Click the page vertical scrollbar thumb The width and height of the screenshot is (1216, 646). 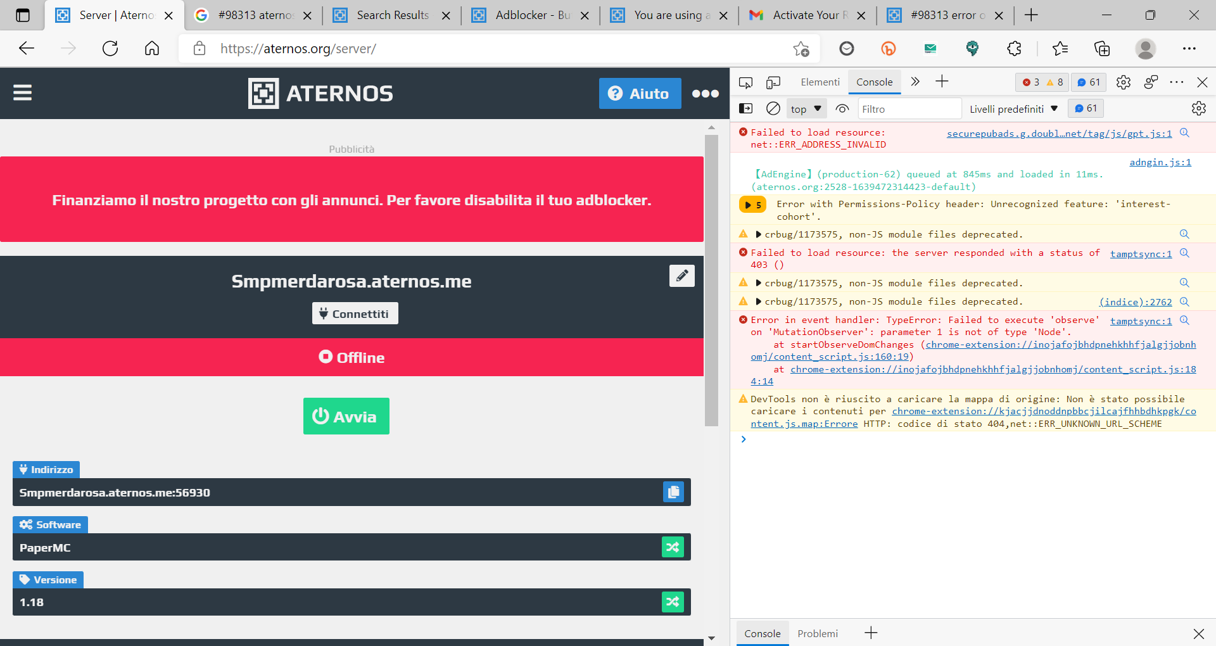pyautogui.click(x=711, y=281)
